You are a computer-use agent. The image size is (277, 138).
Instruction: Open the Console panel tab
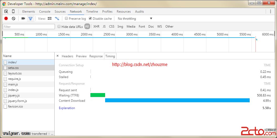45,12
